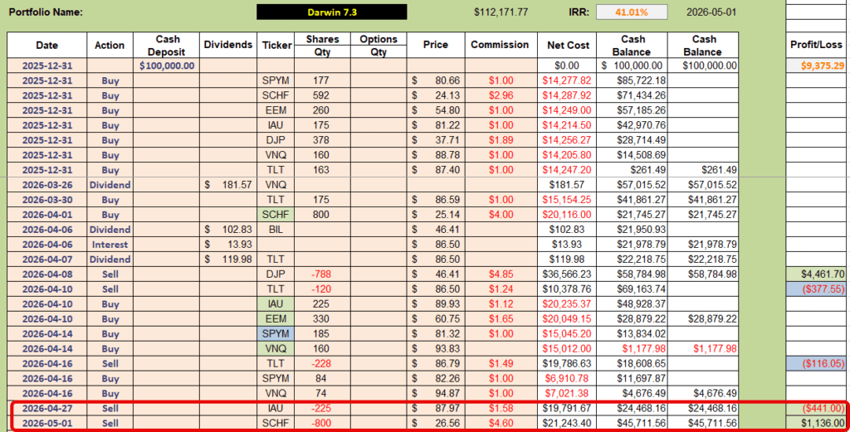Click the price 87.97 cell

(436, 408)
